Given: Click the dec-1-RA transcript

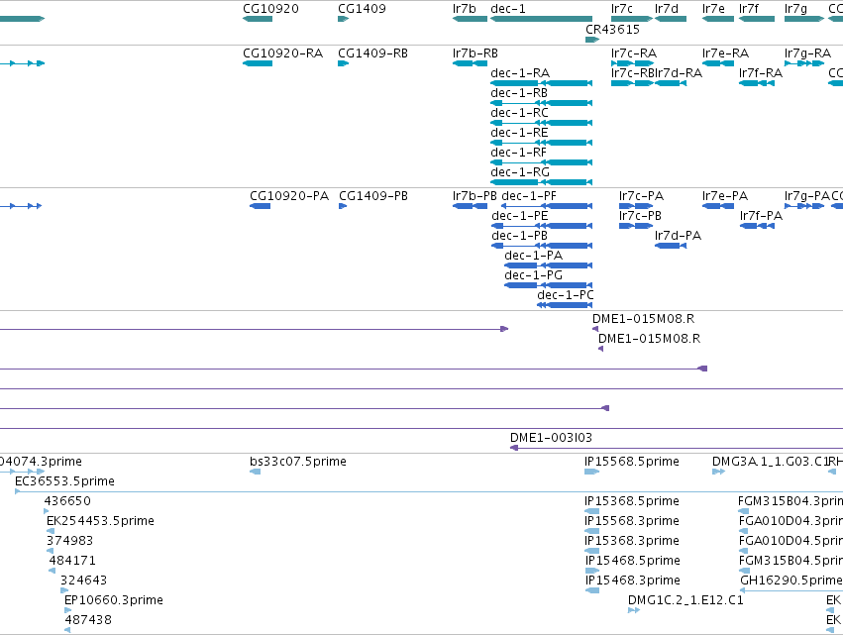Looking at the screenshot, I should (542, 83).
